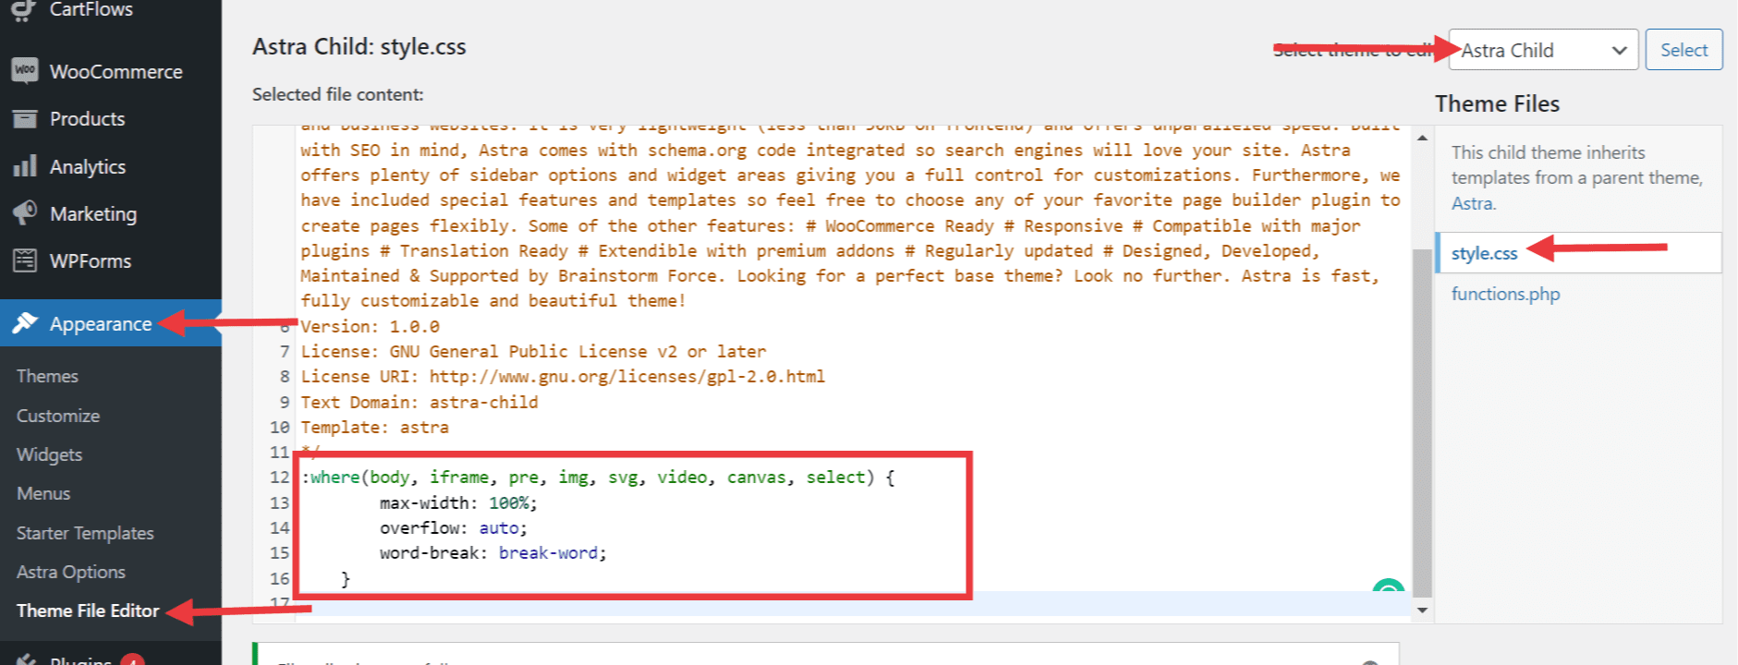
Task: Click the :where(body, iframe...) selector line
Action: coord(598,477)
